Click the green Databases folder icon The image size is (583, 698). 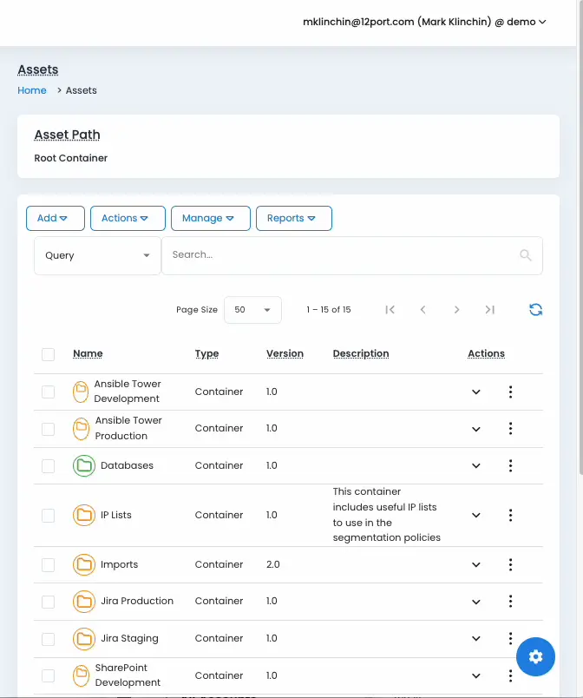(83, 466)
